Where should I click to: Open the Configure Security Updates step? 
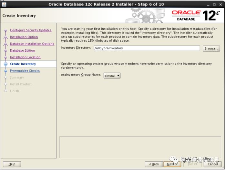31,30
